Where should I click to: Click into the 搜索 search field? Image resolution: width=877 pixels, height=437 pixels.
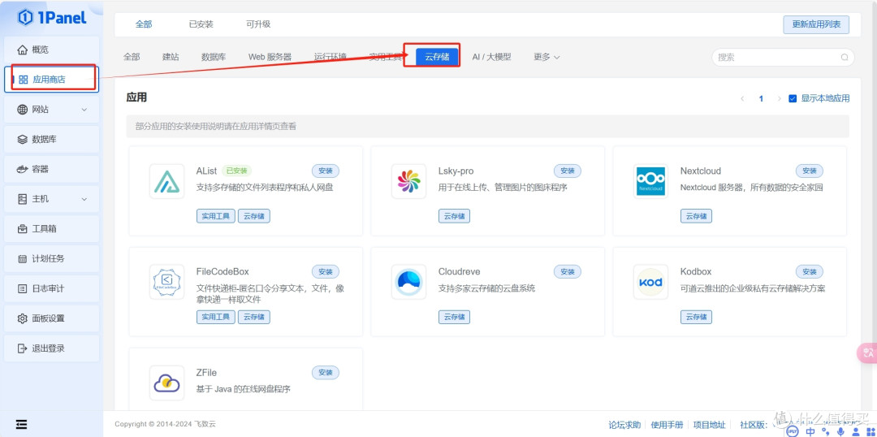[x=783, y=57]
